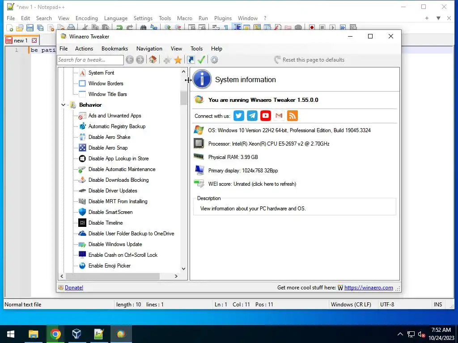This screenshot has width=458, height=343.
Task: Select Window Borders in the tree
Action: click(106, 84)
